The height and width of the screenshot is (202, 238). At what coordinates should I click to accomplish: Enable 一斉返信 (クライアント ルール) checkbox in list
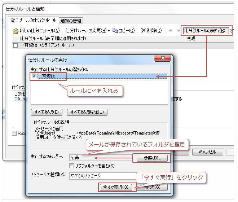(15, 45)
